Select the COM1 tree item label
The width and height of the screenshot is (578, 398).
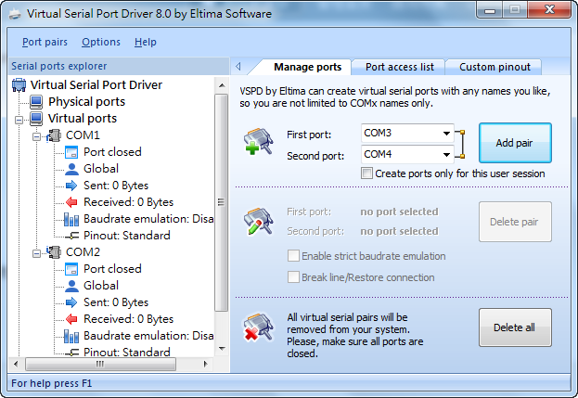point(83,135)
